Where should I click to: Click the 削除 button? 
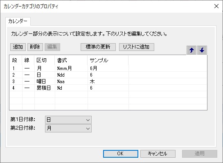click(x=35, y=47)
